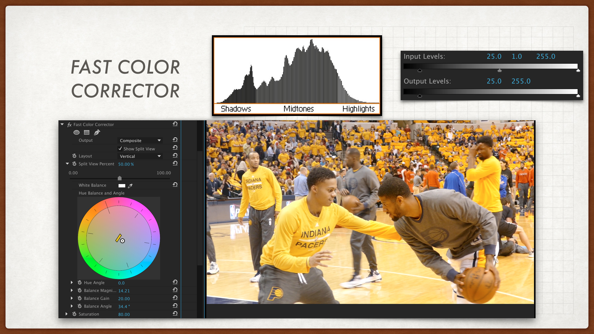Image resolution: width=594 pixels, height=334 pixels.
Task: Click the Output Levels white handle
Action: [x=578, y=96]
